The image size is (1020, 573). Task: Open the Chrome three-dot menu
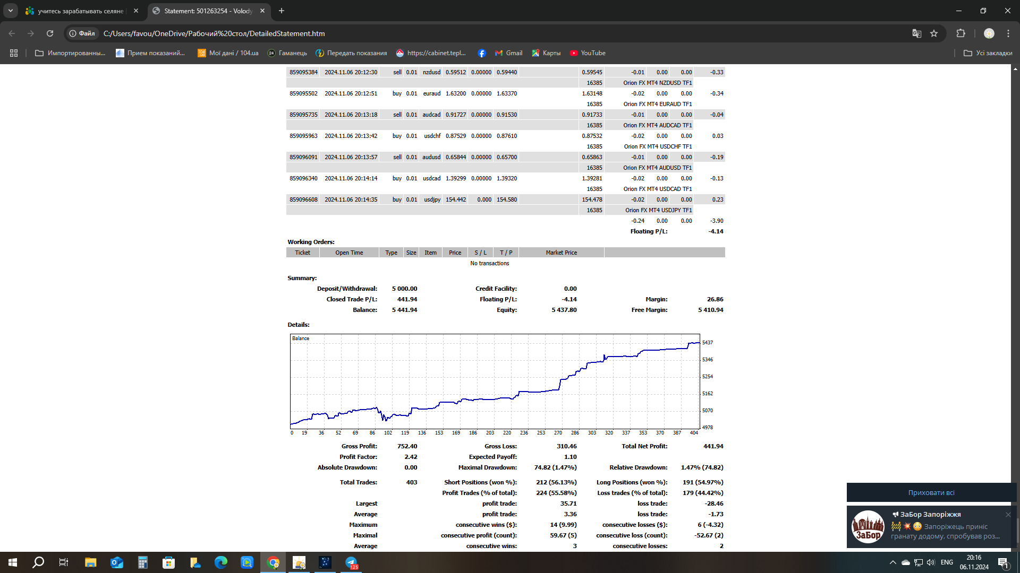pyautogui.click(x=1008, y=33)
